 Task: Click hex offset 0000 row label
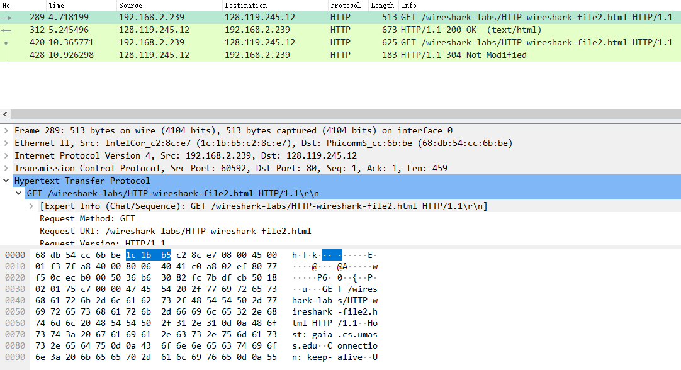point(15,255)
